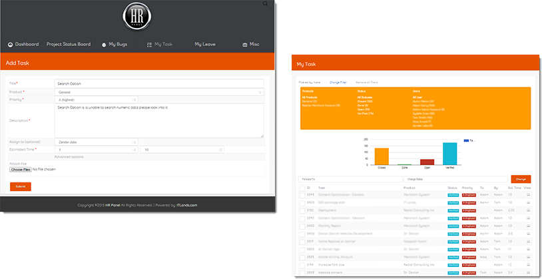The height and width of the screenshot is (279, 542).
Task: Filter status by Open
Action: coord(364,109)
